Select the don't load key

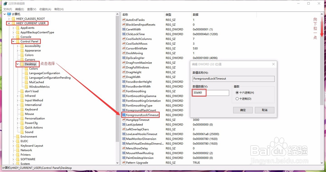tap(32, 91)
